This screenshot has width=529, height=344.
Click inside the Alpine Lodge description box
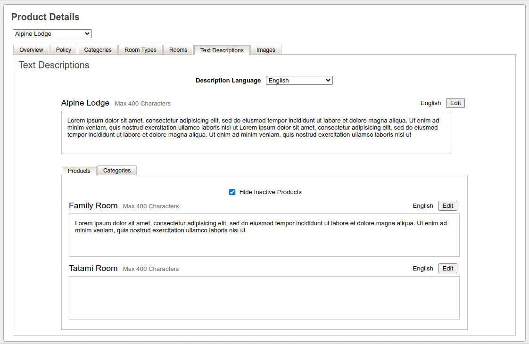[x=256, y=132]
